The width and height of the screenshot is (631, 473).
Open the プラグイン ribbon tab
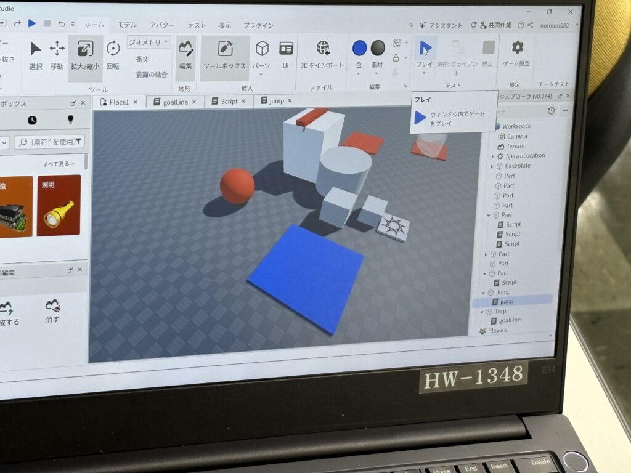click(258, 25)
